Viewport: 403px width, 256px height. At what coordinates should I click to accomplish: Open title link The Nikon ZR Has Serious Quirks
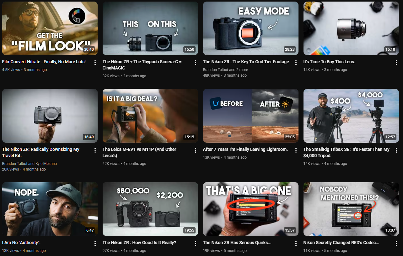tap(237, 243)
